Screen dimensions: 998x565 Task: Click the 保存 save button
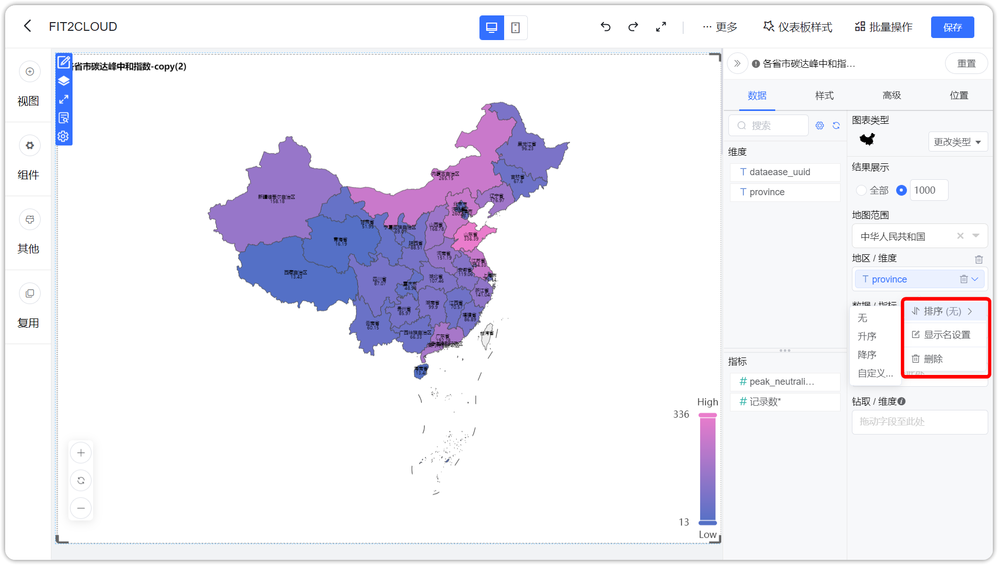click(952, 27)
